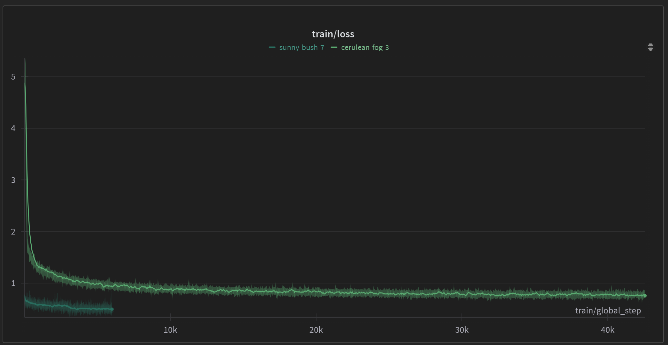Click the legend scroll arrows icon
Viewport: 668px width, 345px height.
pyautogui.click(x=651, y=47)
